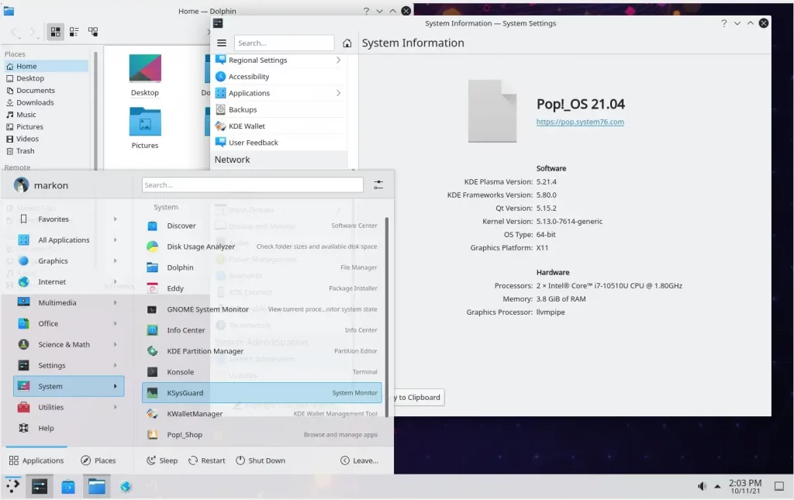This screenshot has width=794, height=500.
Task: Open Documents in Dolphin Places panel
Action: point(47,90)
